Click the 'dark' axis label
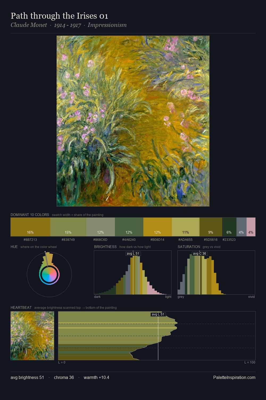 [x=97, y=297]
